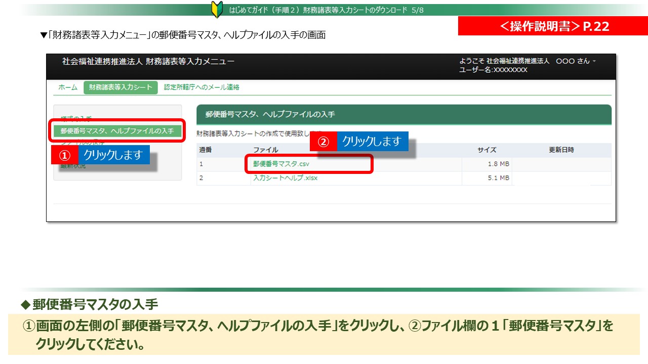Click the 更新日時 column header

[561, 150]
